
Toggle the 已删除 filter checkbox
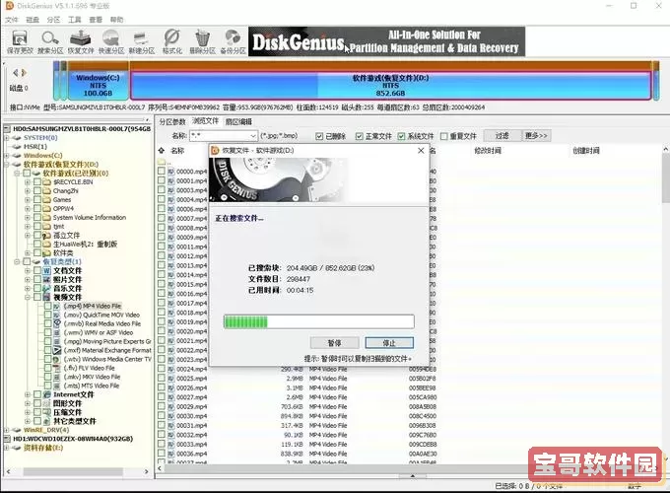click(319, 136)
